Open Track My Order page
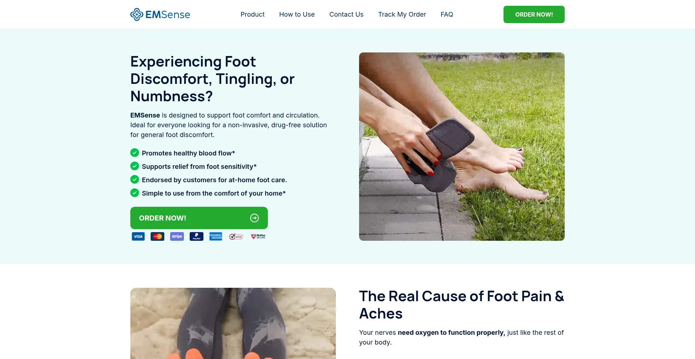This screenshot has width=695, height=359. pos(402,14)
